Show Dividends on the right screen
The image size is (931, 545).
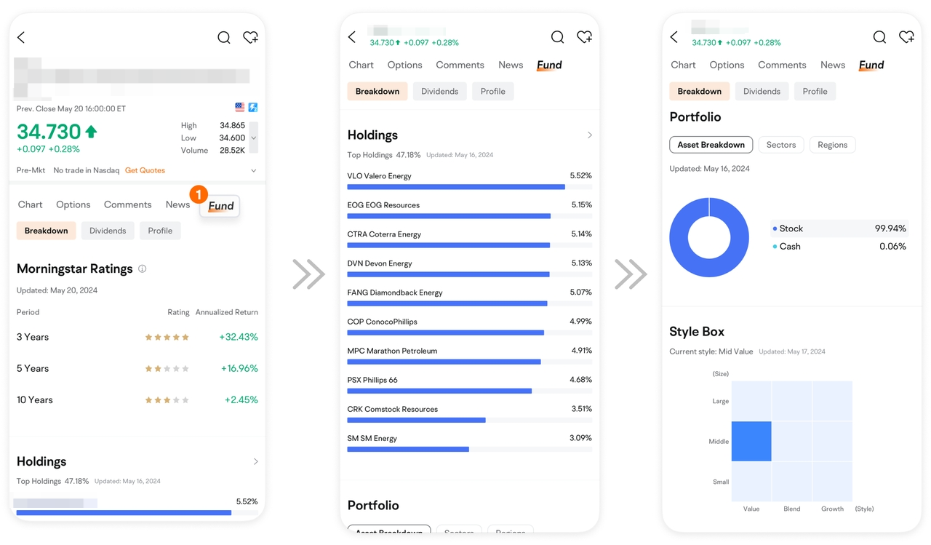(x=762, y=91)
